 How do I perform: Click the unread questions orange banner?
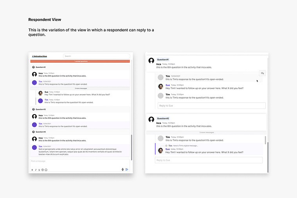click(80, 61)
